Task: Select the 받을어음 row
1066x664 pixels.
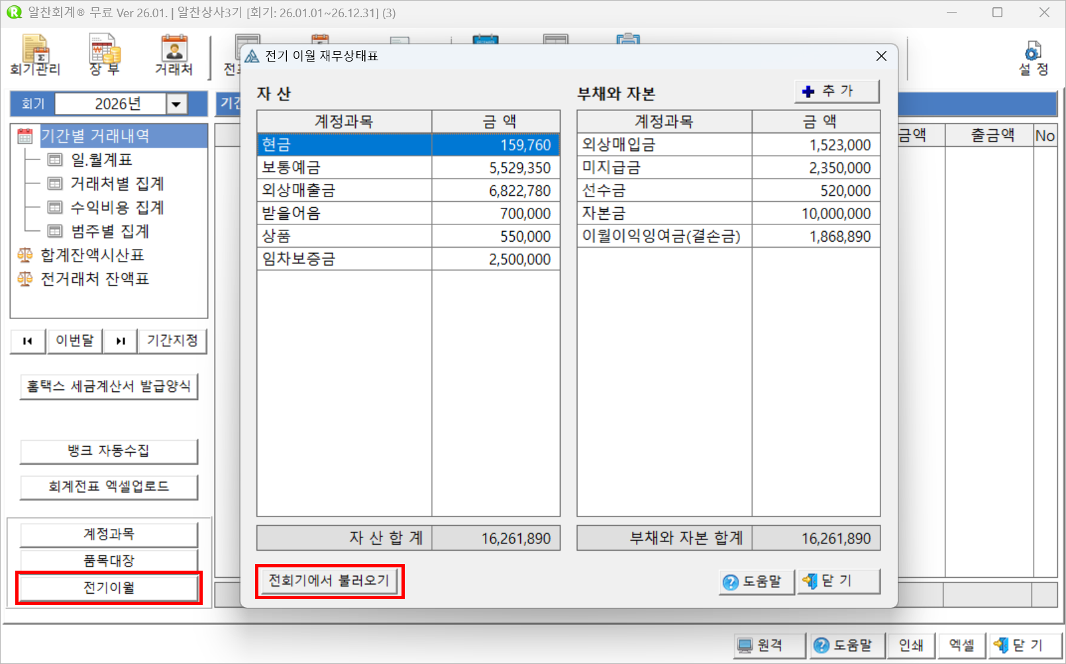Action: (x=408, y=213)
